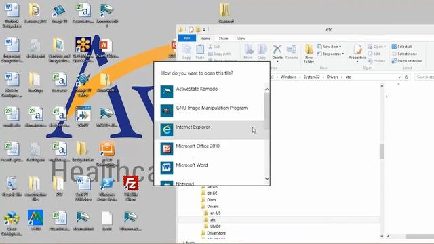Viewport: 434px width, 244px height.
Task: Click the Properties ribbon icon
Action: click(x=357, y=52)
